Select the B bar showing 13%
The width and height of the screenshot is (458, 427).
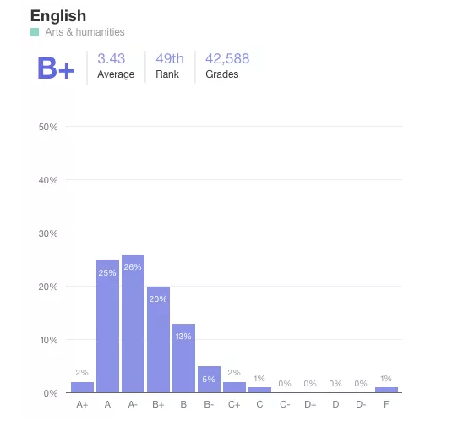click(x=183, y=358)
